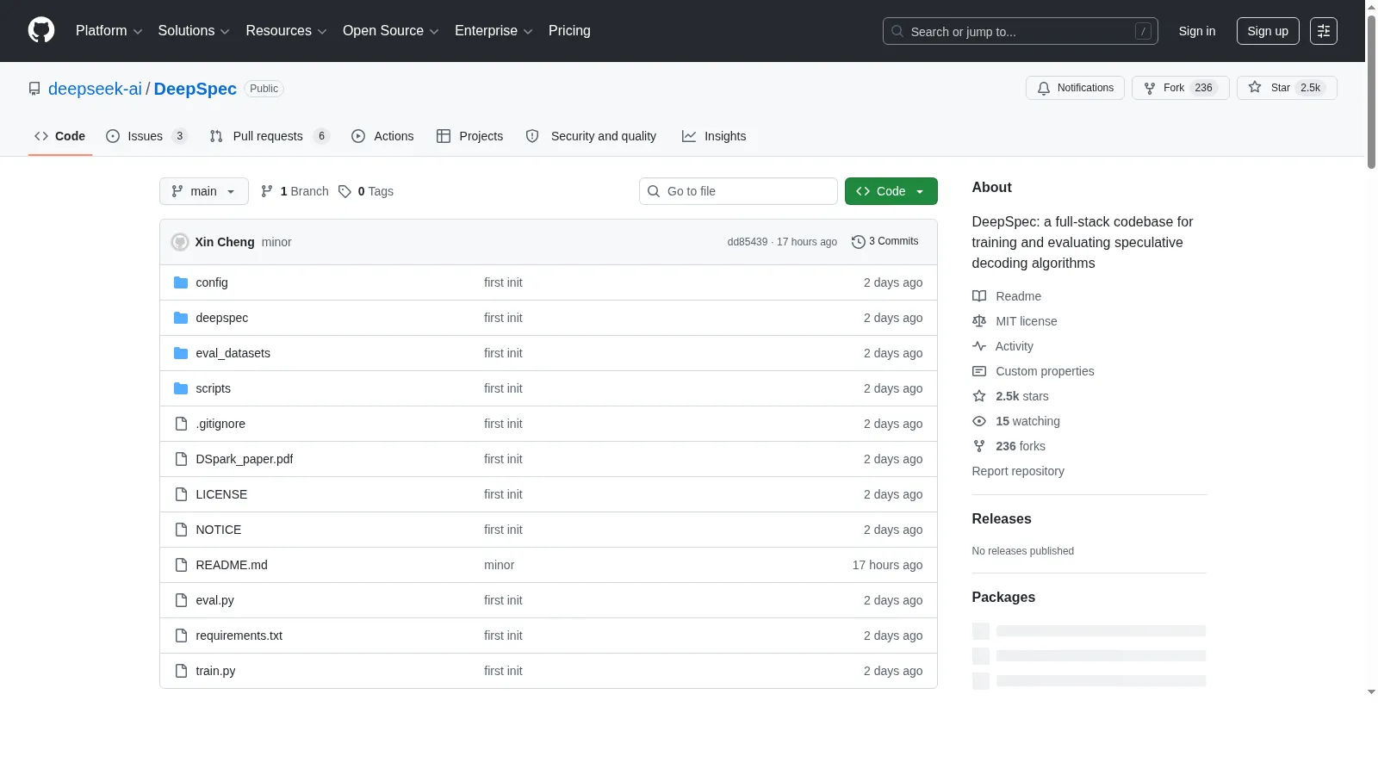Fork the DeepSpec repository
Screen dimensions: 1378x775
point(1180,88)
